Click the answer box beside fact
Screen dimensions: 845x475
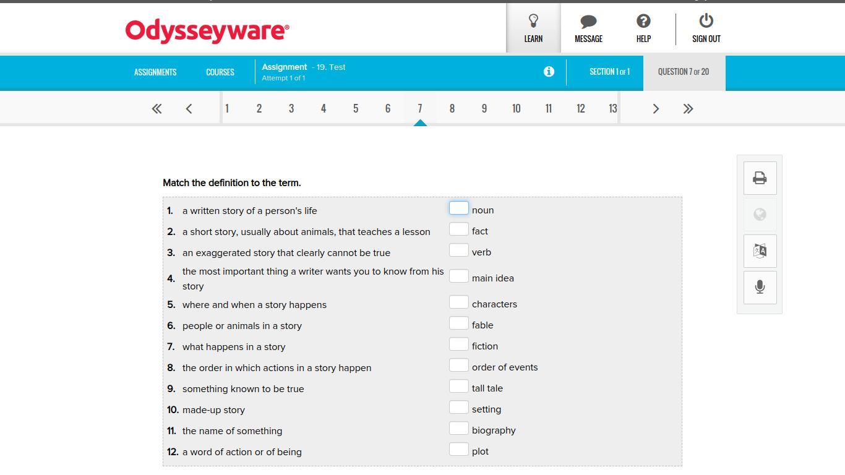click(x=458, y=229)
